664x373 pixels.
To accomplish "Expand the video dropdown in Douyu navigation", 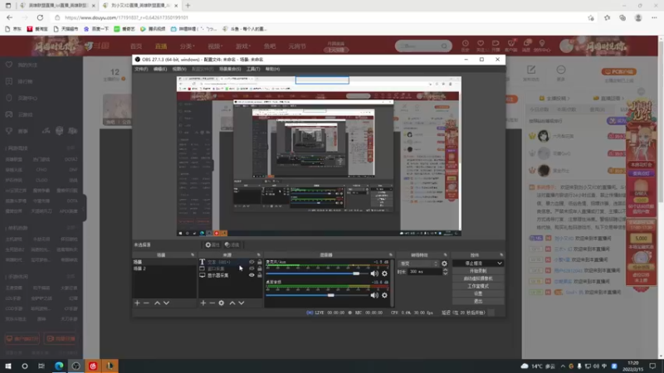I will [x=215, y=46].
